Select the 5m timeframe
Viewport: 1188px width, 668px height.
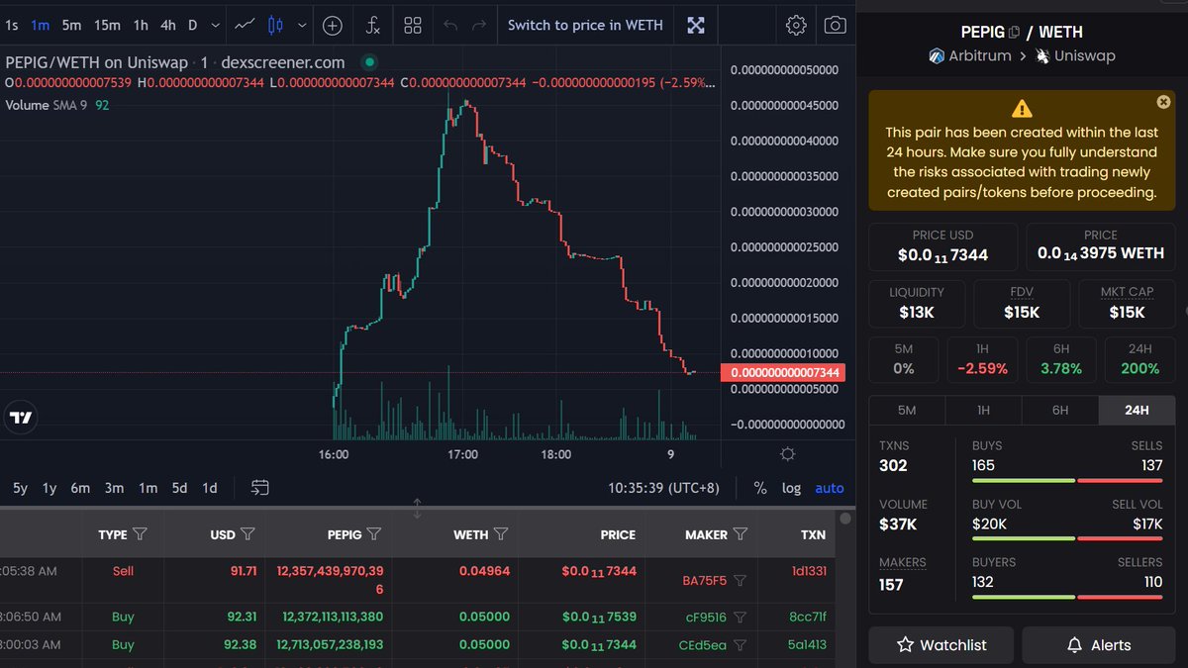coord(71,25)
